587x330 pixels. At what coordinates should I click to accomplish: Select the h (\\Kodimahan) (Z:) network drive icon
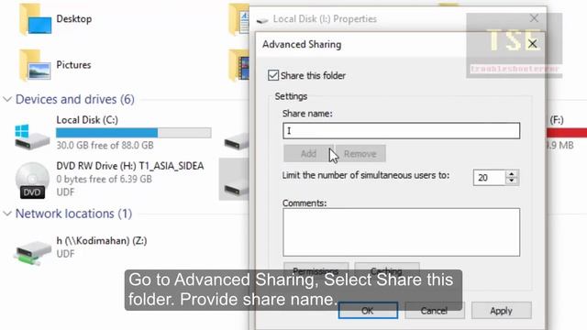click(x=32, y=253)
